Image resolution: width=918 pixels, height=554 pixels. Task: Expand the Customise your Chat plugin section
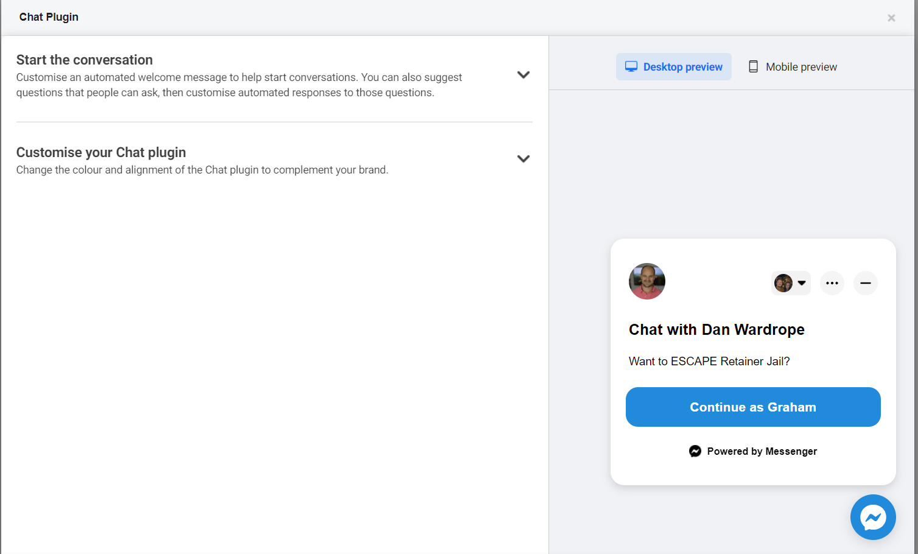coord(523,158)
